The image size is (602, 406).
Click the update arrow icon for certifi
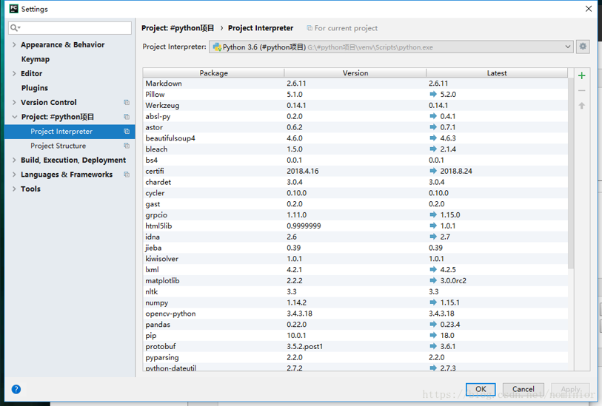click(x=433, y=171)
